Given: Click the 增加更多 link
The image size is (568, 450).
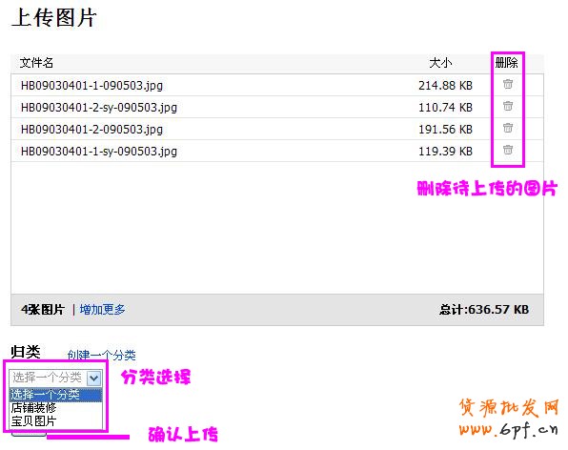Looking at the screenshot, I should 103,310.
